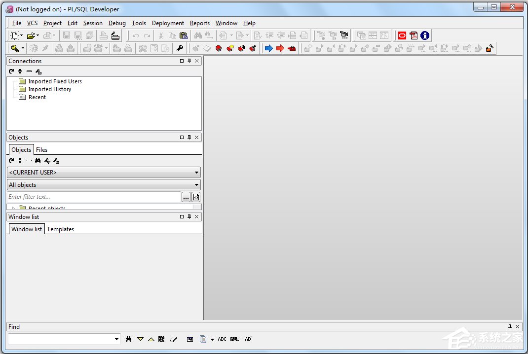
Task: Open the New document dropdown arrow
Action: coord(22,35)
